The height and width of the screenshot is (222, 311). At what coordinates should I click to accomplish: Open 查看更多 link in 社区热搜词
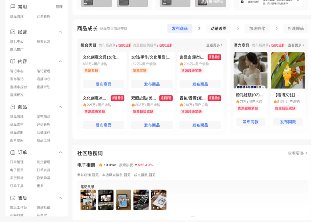click(x=297, y=153)
